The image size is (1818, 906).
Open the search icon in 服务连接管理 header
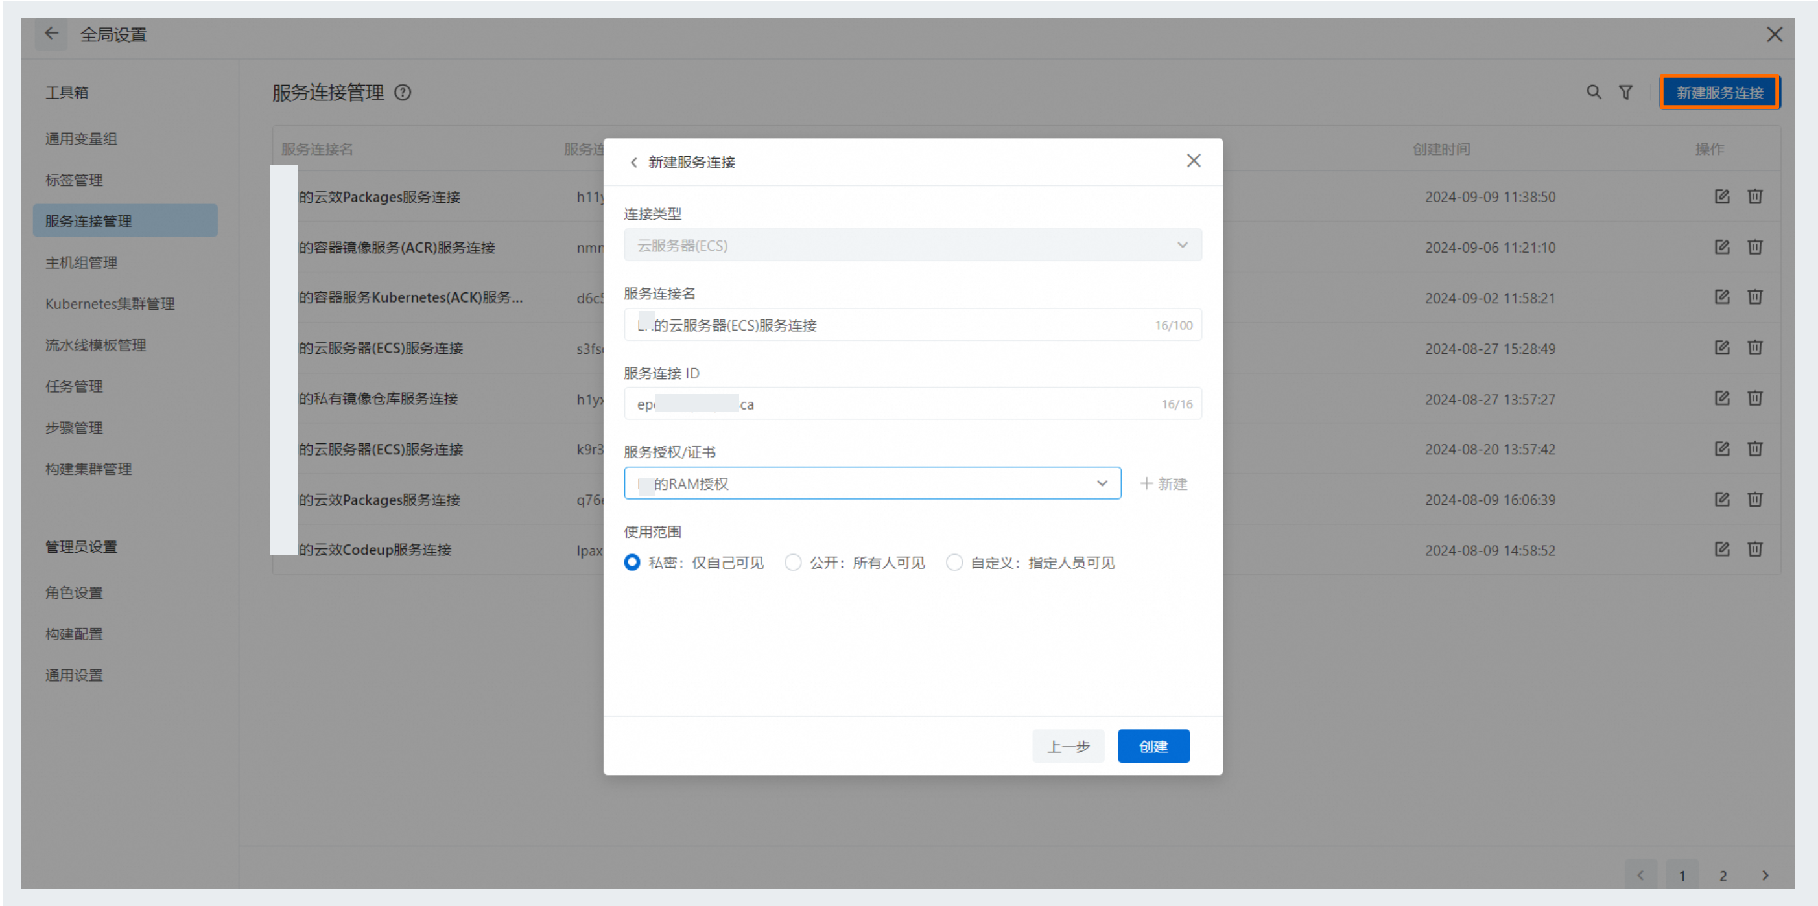click(1594, 93)
